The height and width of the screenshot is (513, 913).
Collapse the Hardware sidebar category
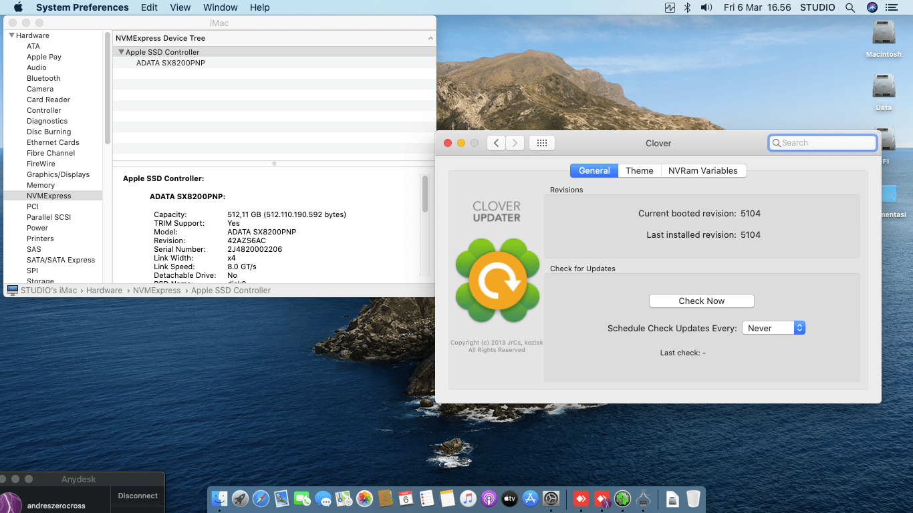pyautogui.click(x=11, y=35)
